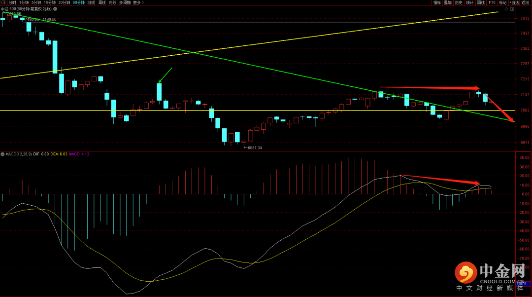
Task: Select the 15分钟 period tab
Action: tap(50, 2)
